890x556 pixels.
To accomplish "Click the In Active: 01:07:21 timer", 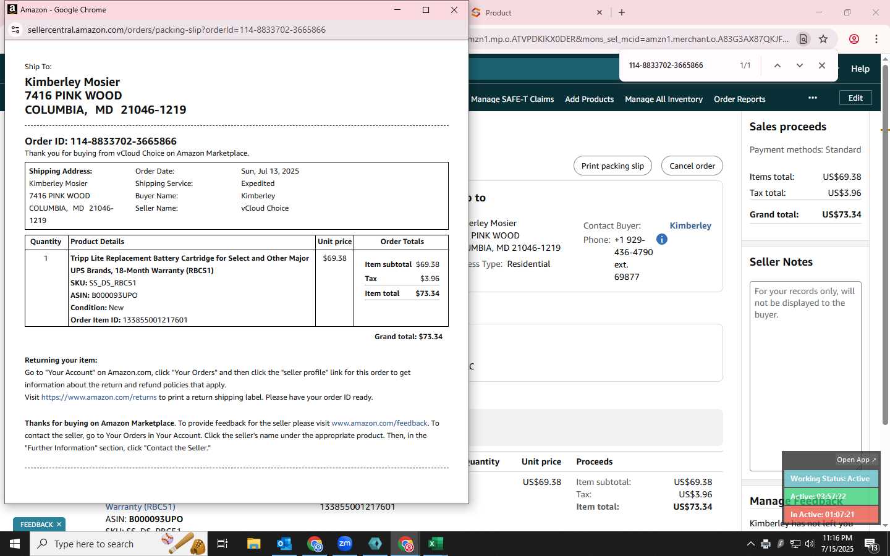I will coord(830,515).
